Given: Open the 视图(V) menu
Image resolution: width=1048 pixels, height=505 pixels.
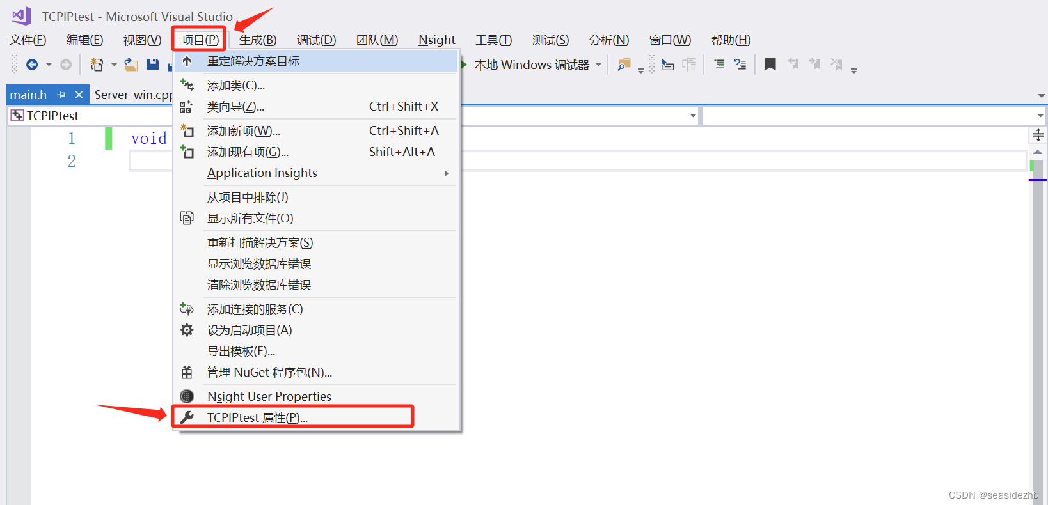Looking at the screenshot, I should point(142,40).
